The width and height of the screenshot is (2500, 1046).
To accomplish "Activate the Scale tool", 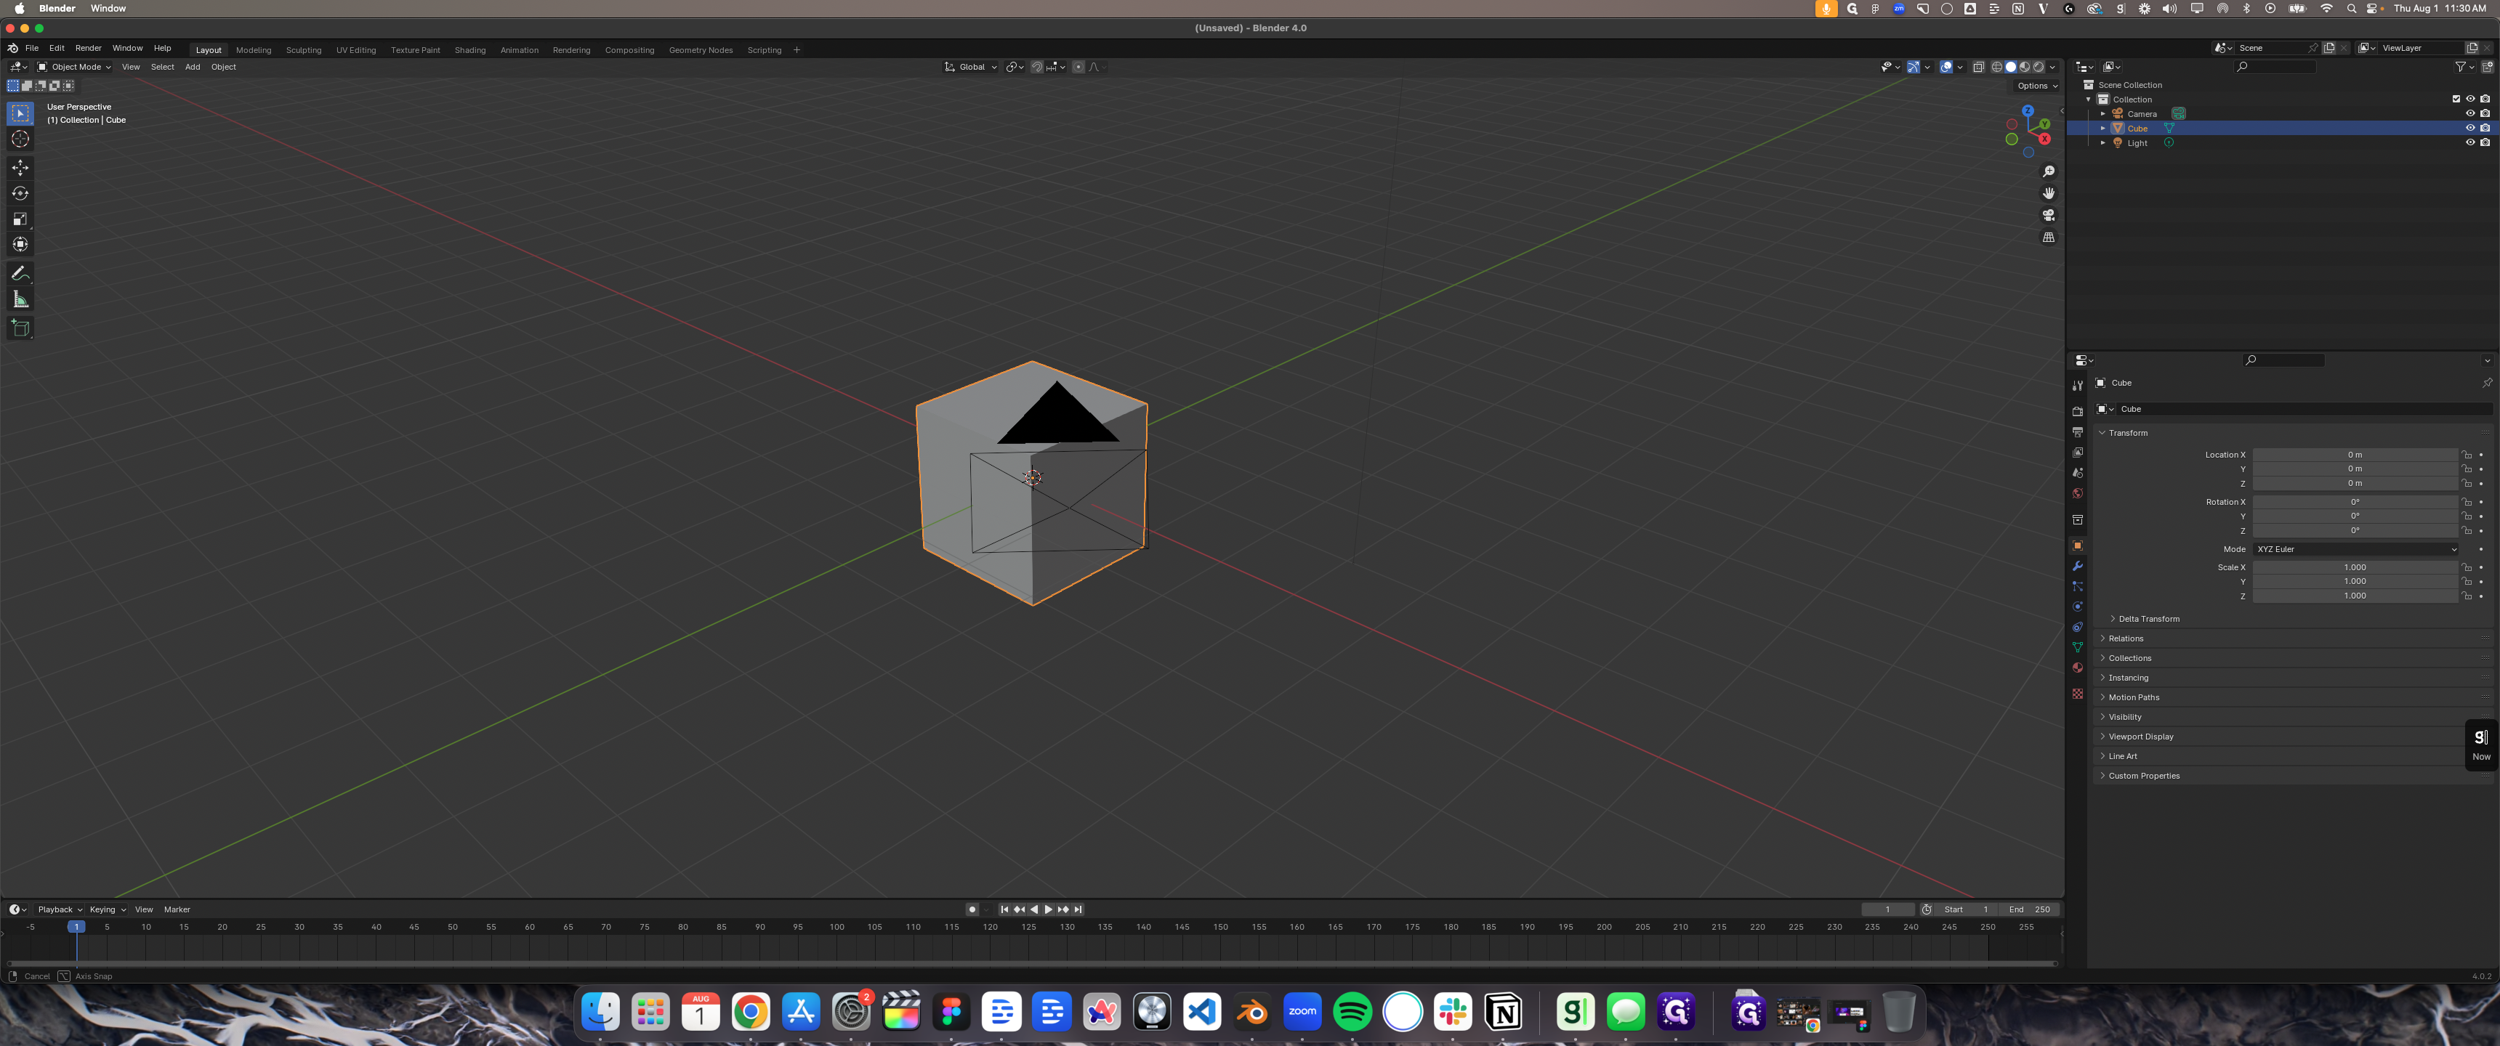I will click(20, 219).
